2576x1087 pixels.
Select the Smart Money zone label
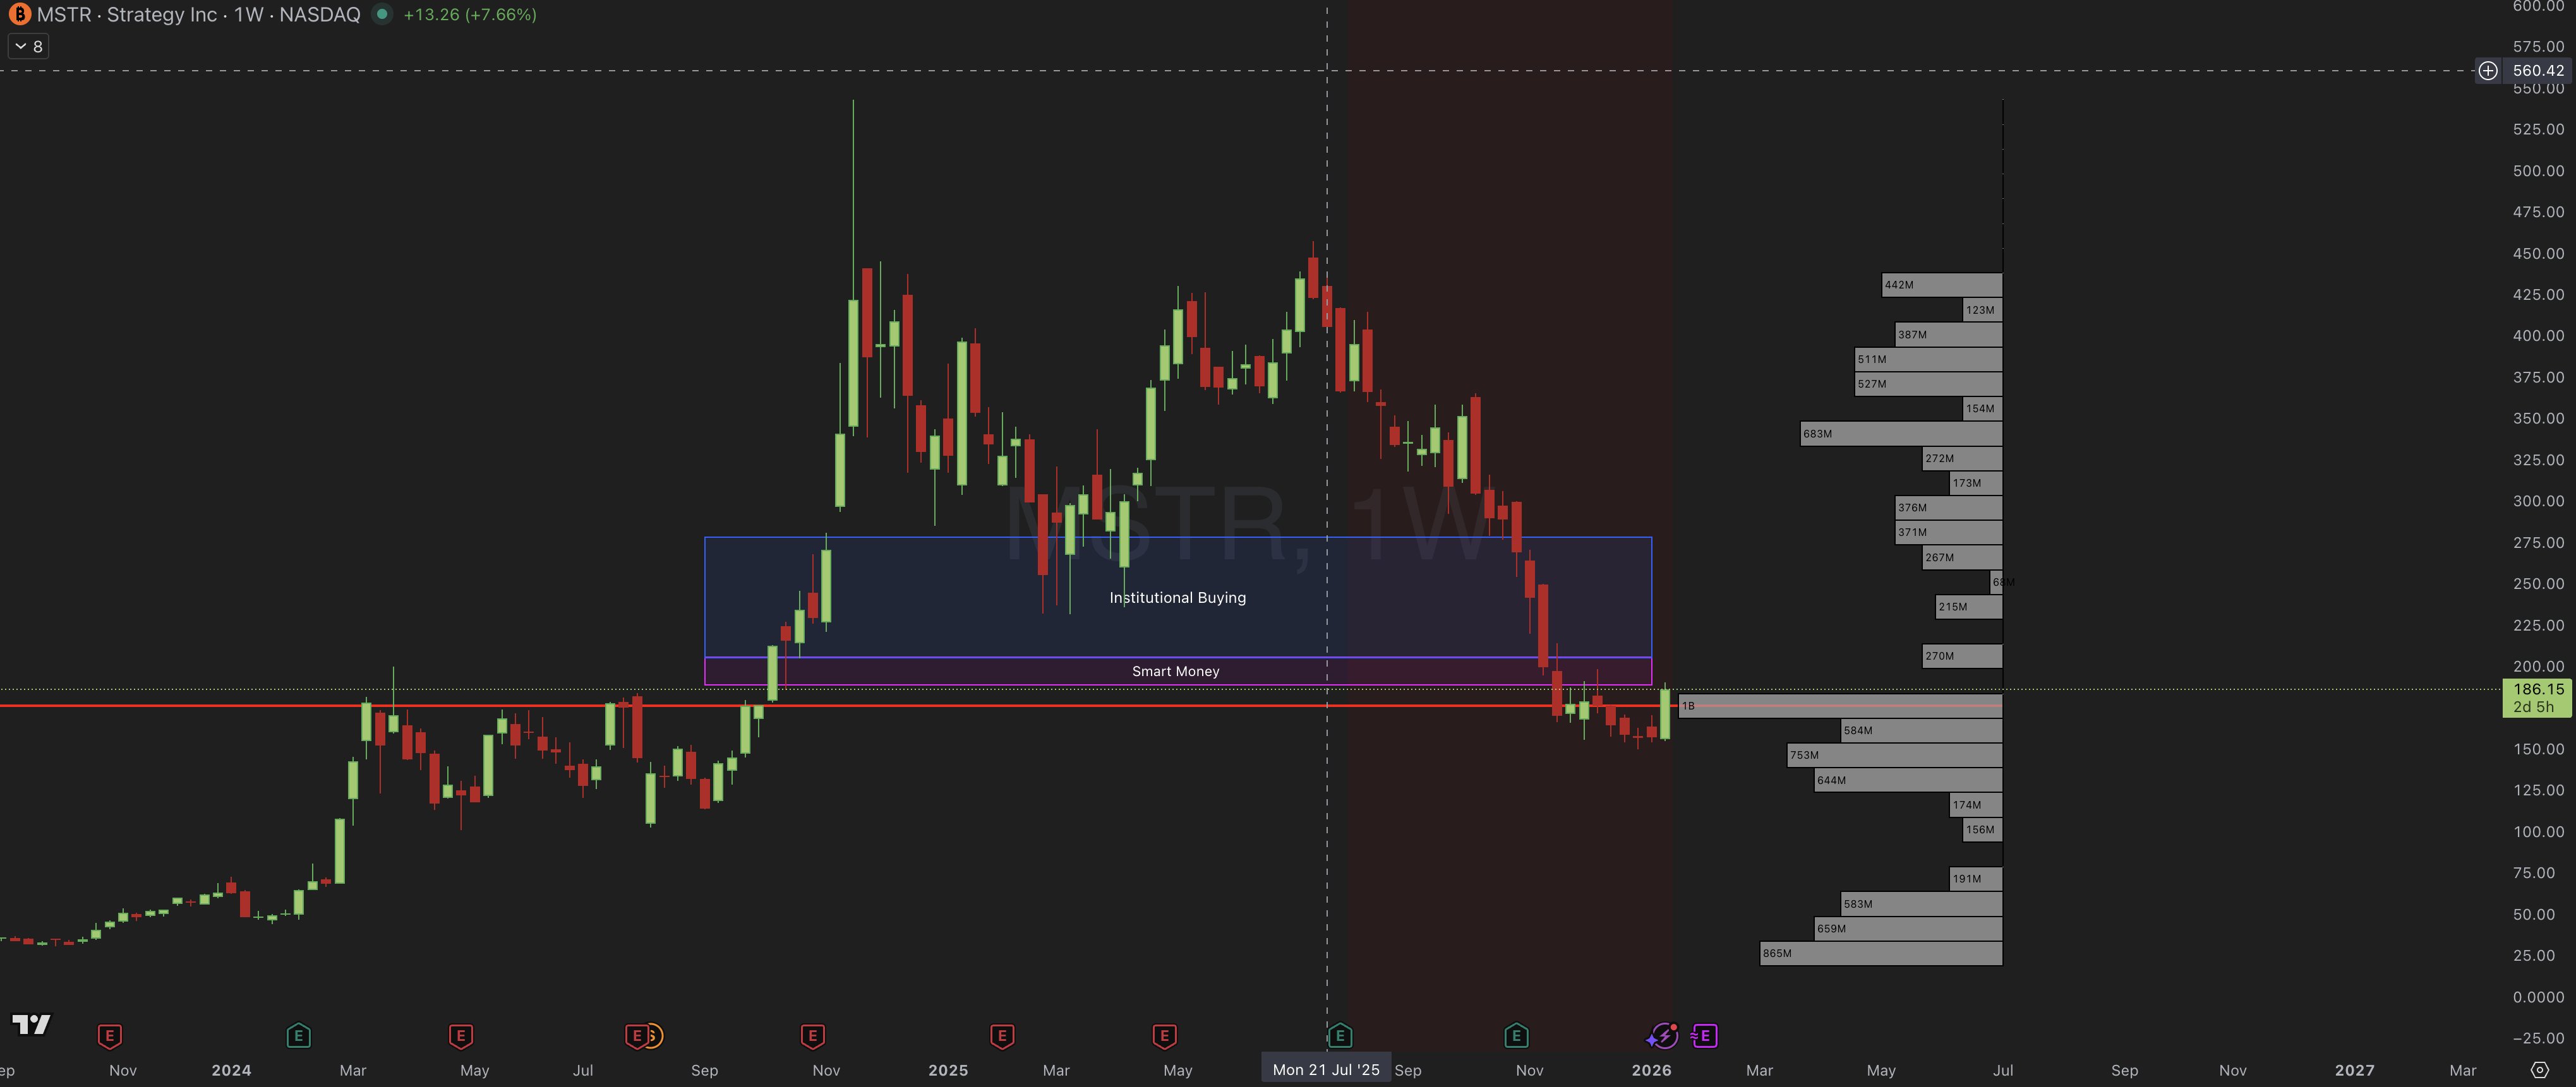point(1175,672)
